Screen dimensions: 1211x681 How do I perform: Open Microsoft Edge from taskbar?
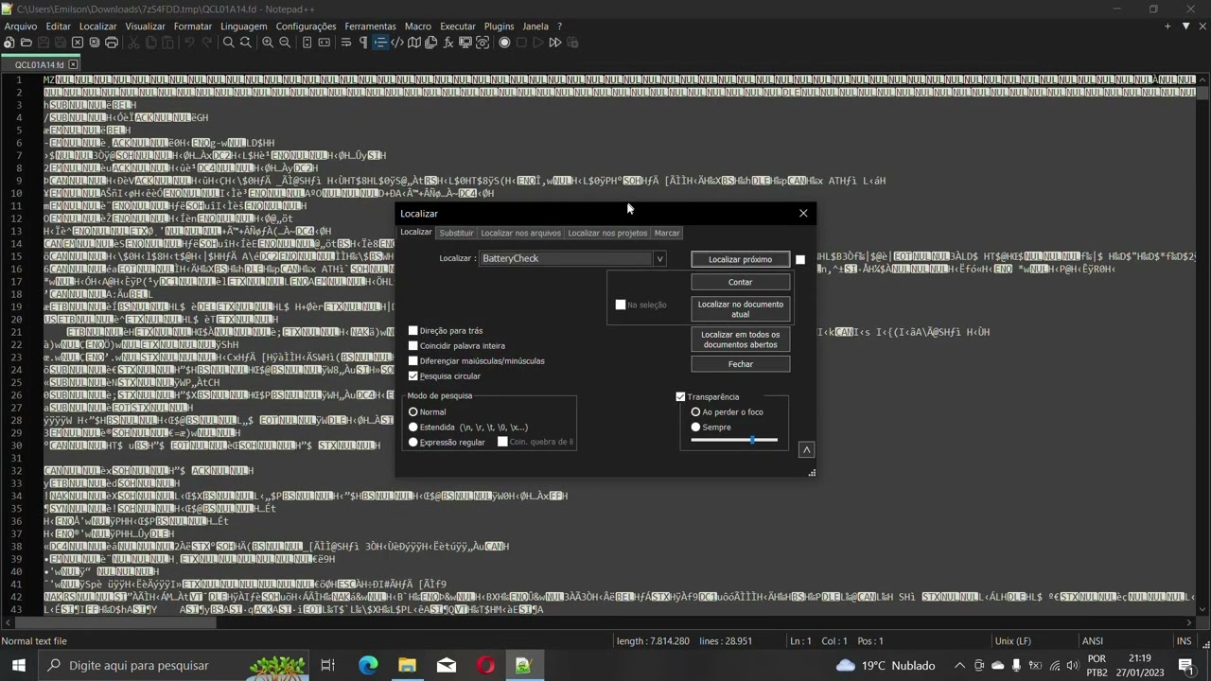point(368,665)
